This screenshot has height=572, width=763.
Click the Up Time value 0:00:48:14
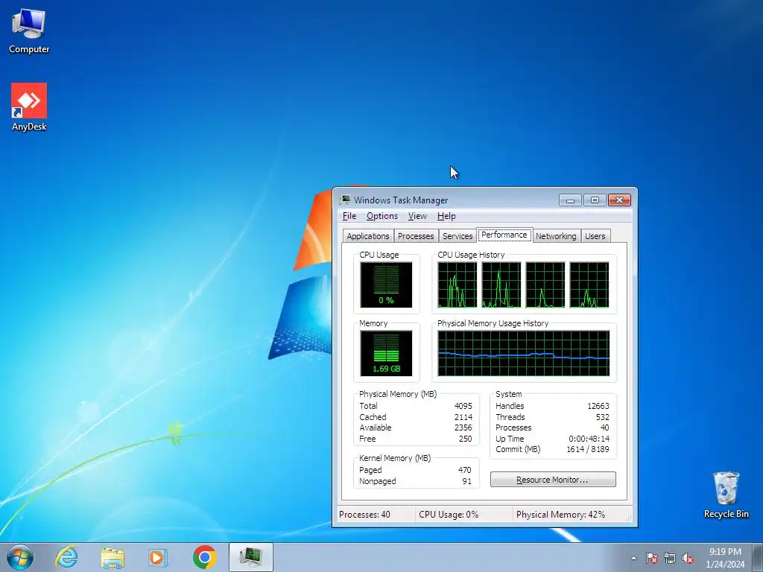coord(589,439)
